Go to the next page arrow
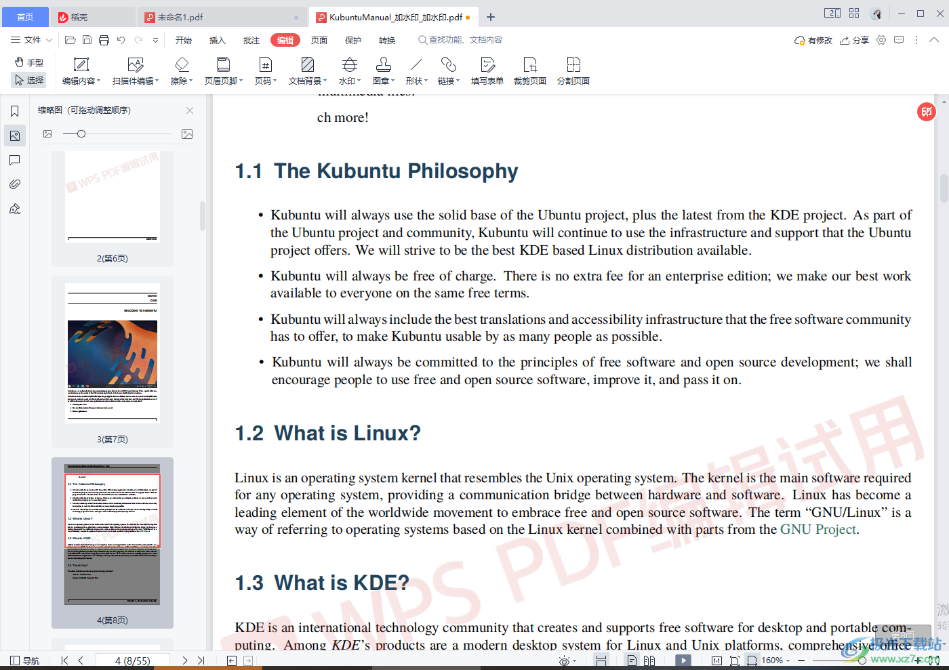949x670 pixels. coord(184,661)
